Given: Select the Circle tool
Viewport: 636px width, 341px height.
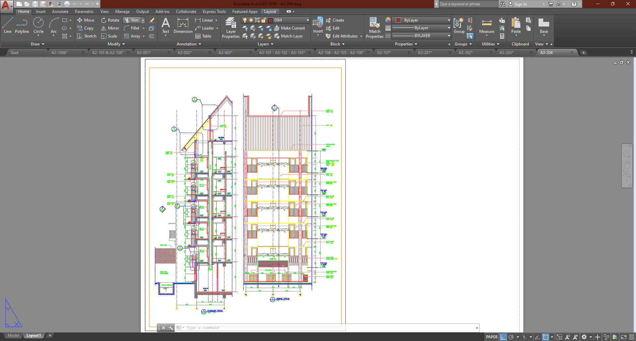Looking at the screenshot, I should click(38, 25).
